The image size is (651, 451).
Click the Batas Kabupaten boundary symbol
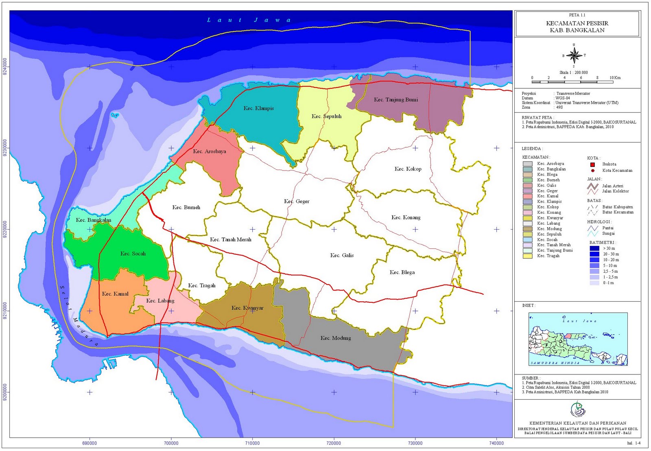click(592, 207)
